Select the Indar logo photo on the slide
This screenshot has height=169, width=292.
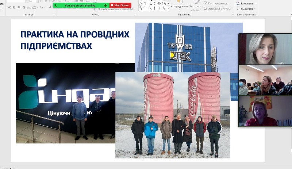66,103
